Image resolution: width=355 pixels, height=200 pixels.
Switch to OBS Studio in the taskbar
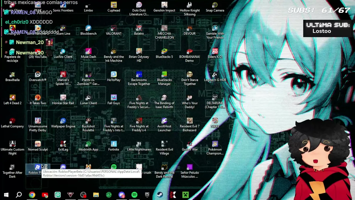[83, 195]
